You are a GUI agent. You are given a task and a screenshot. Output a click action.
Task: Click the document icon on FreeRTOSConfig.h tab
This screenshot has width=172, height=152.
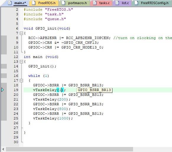(136, 3)
